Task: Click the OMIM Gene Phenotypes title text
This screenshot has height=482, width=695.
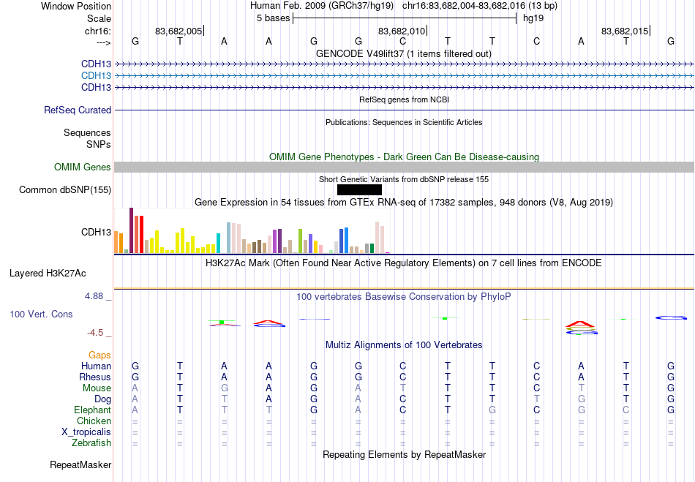Action: (405, 157)
